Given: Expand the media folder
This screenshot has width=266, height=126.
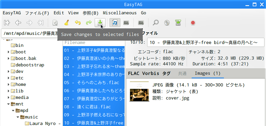Looking at the screenshot, I should point(9,98).
